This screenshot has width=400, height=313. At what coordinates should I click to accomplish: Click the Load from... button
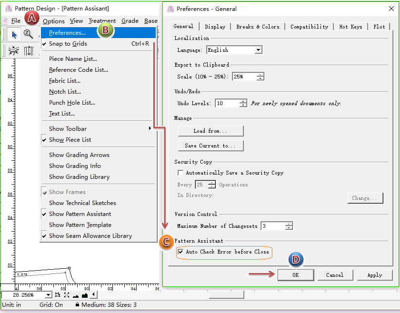pyautogui.click(x=210, y=131)
